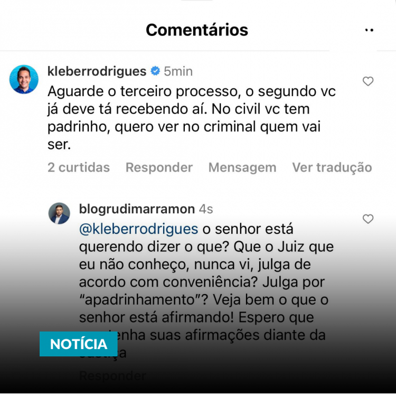Select the Comentários header title
The height and width of the screenshot is (396, 396).
coord(197,30)
